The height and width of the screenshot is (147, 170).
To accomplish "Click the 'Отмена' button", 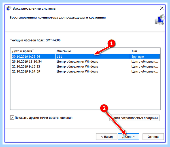I will [x=153, y=136].
